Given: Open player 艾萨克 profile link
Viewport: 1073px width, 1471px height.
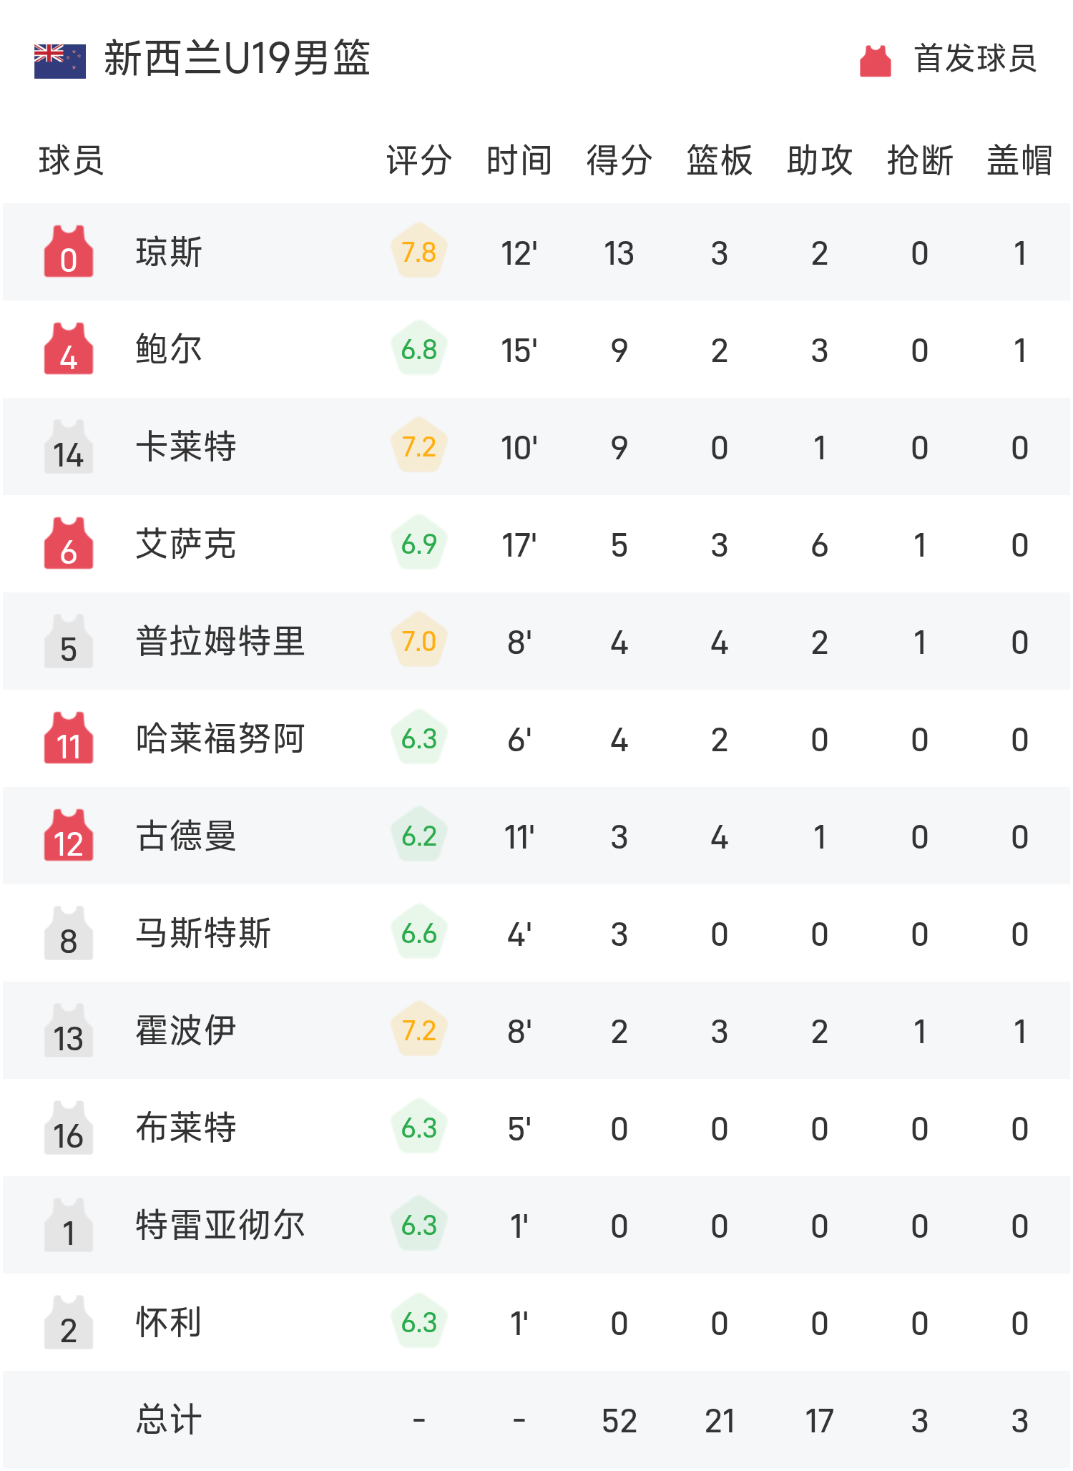Looking at the screenshot, I should (x=186, y=544).
